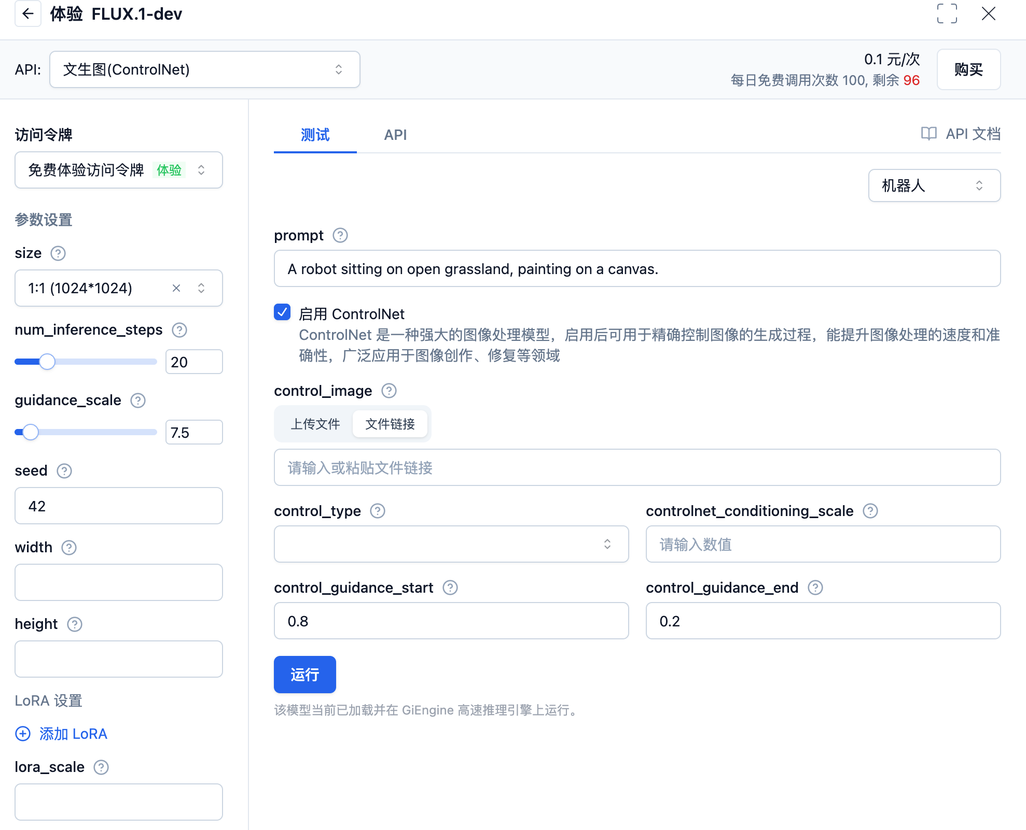
Task: Open help icon for control_image
Action: tap(389, 391)
